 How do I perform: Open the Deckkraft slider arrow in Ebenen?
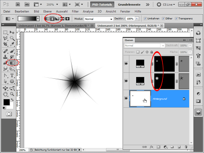(190, 45)
